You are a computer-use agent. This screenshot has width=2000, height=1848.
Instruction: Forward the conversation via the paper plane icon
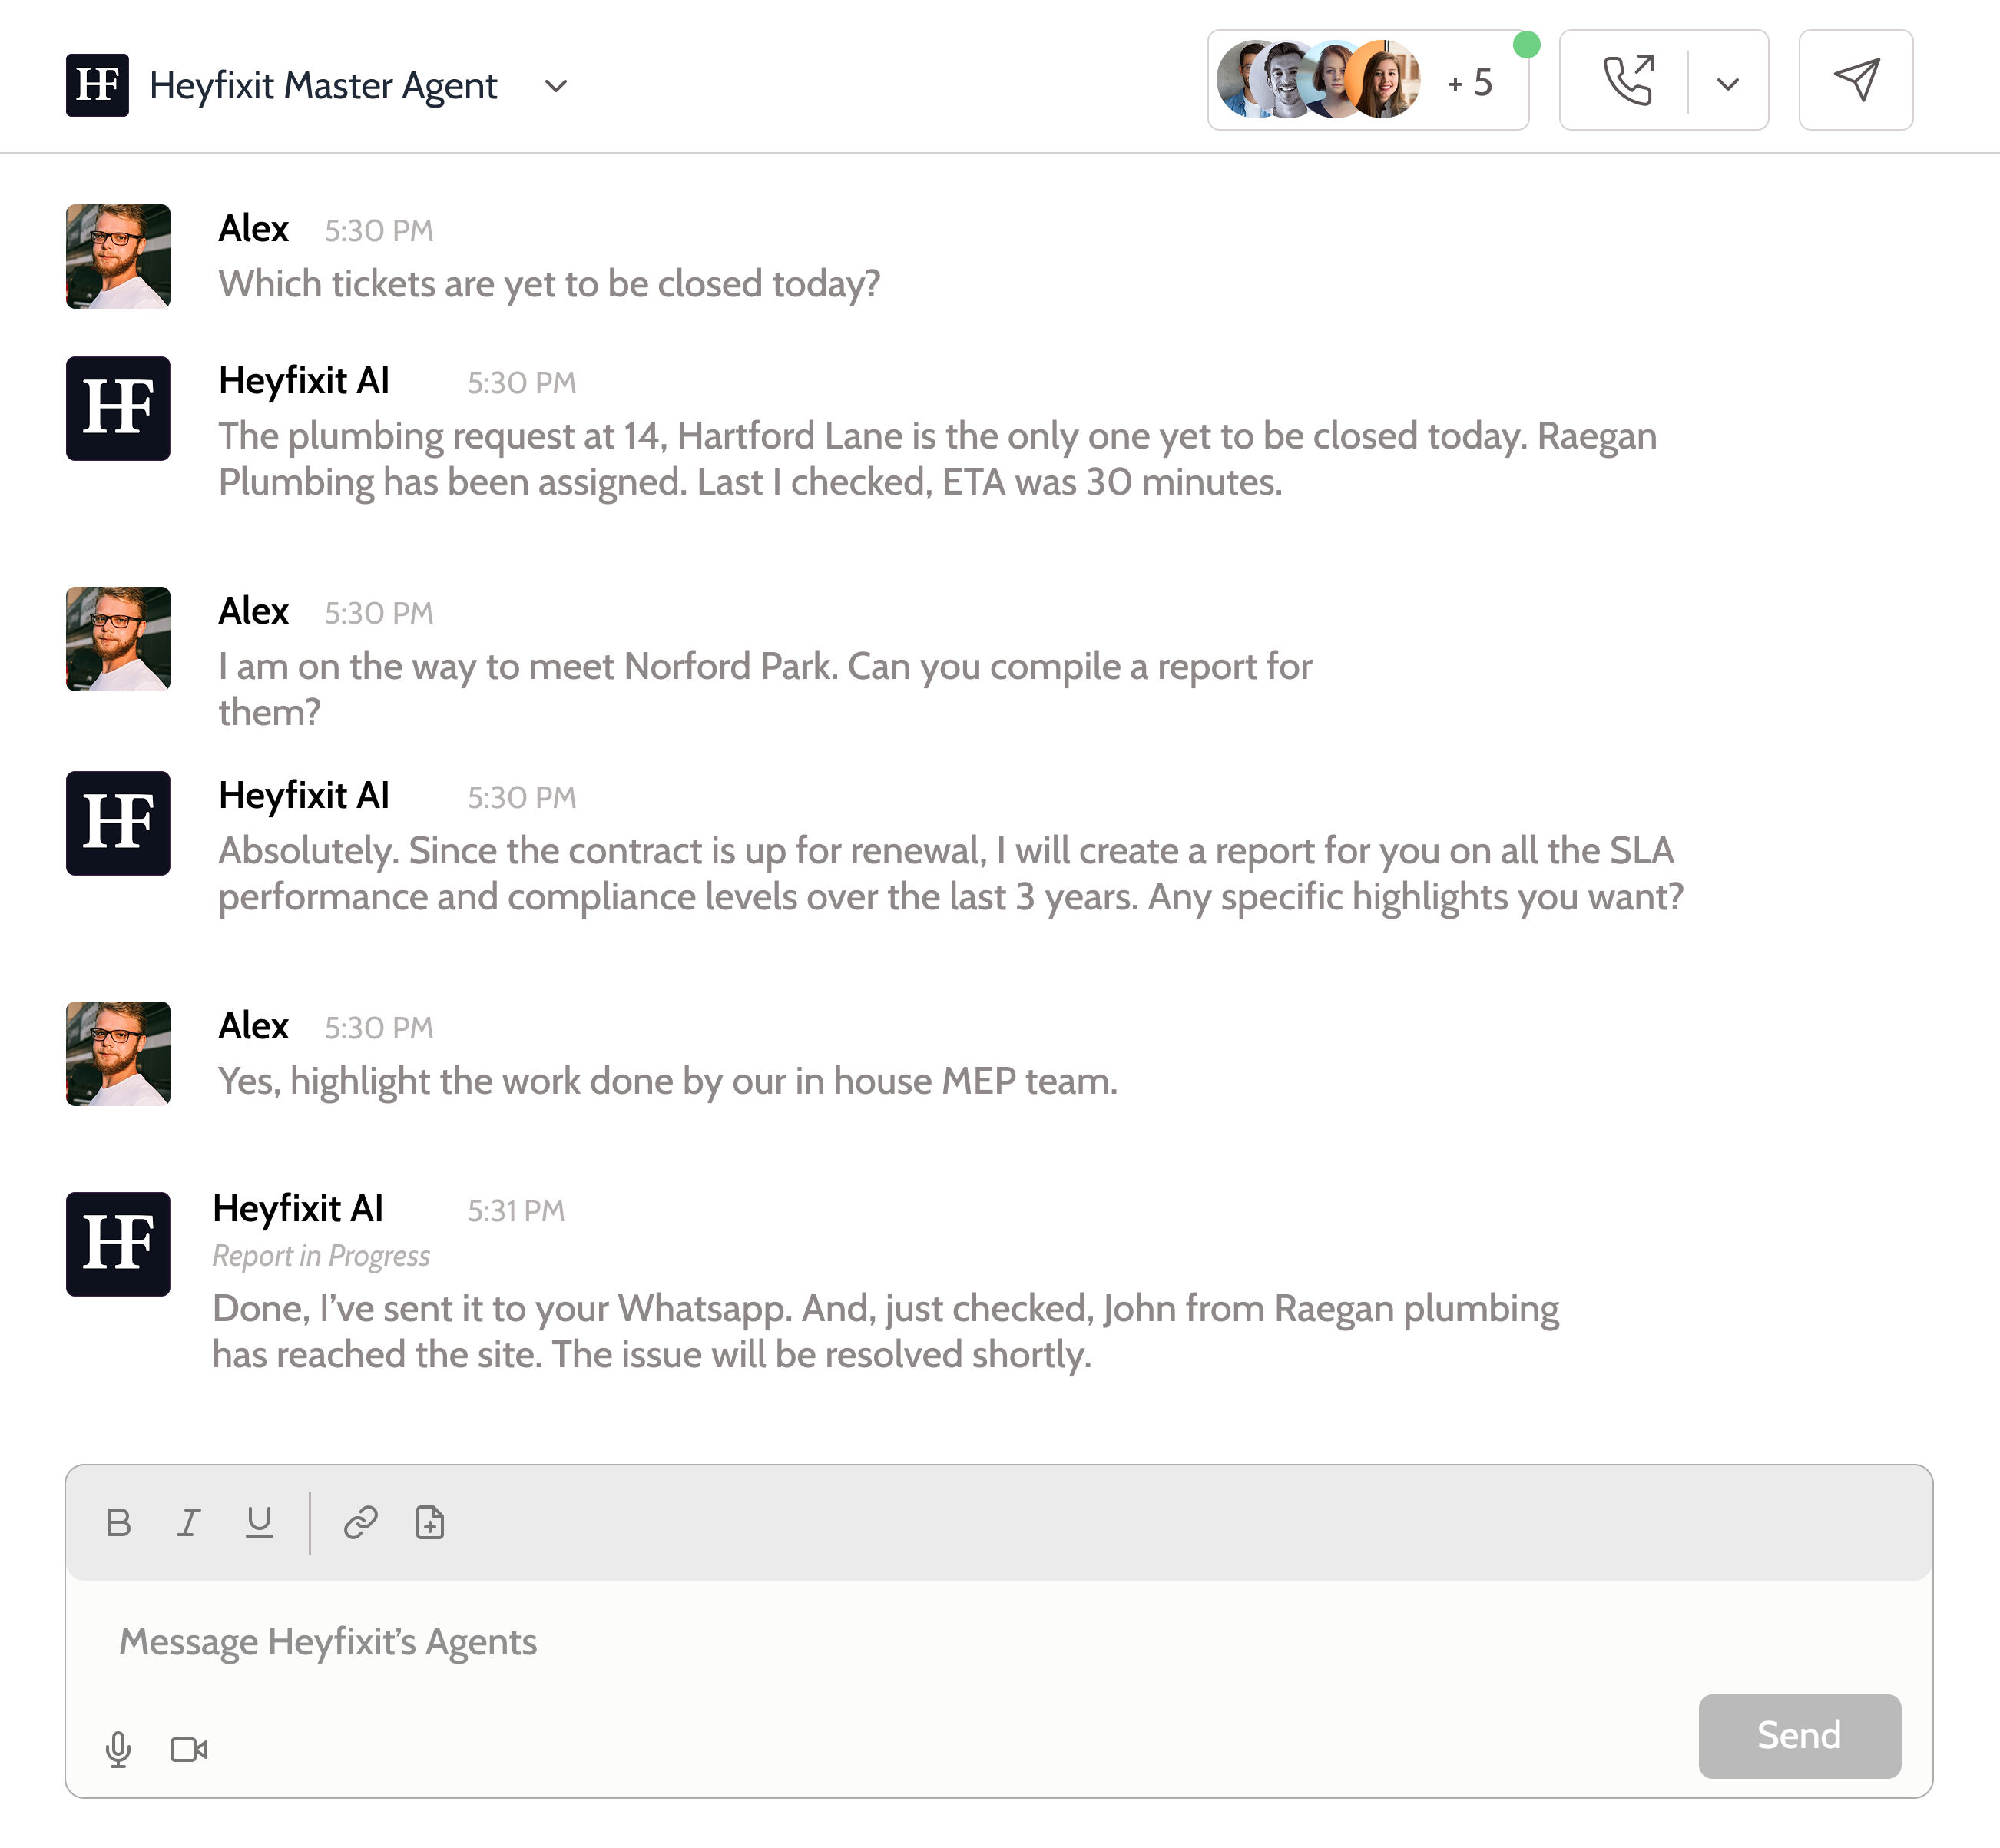click(1856, 80)
